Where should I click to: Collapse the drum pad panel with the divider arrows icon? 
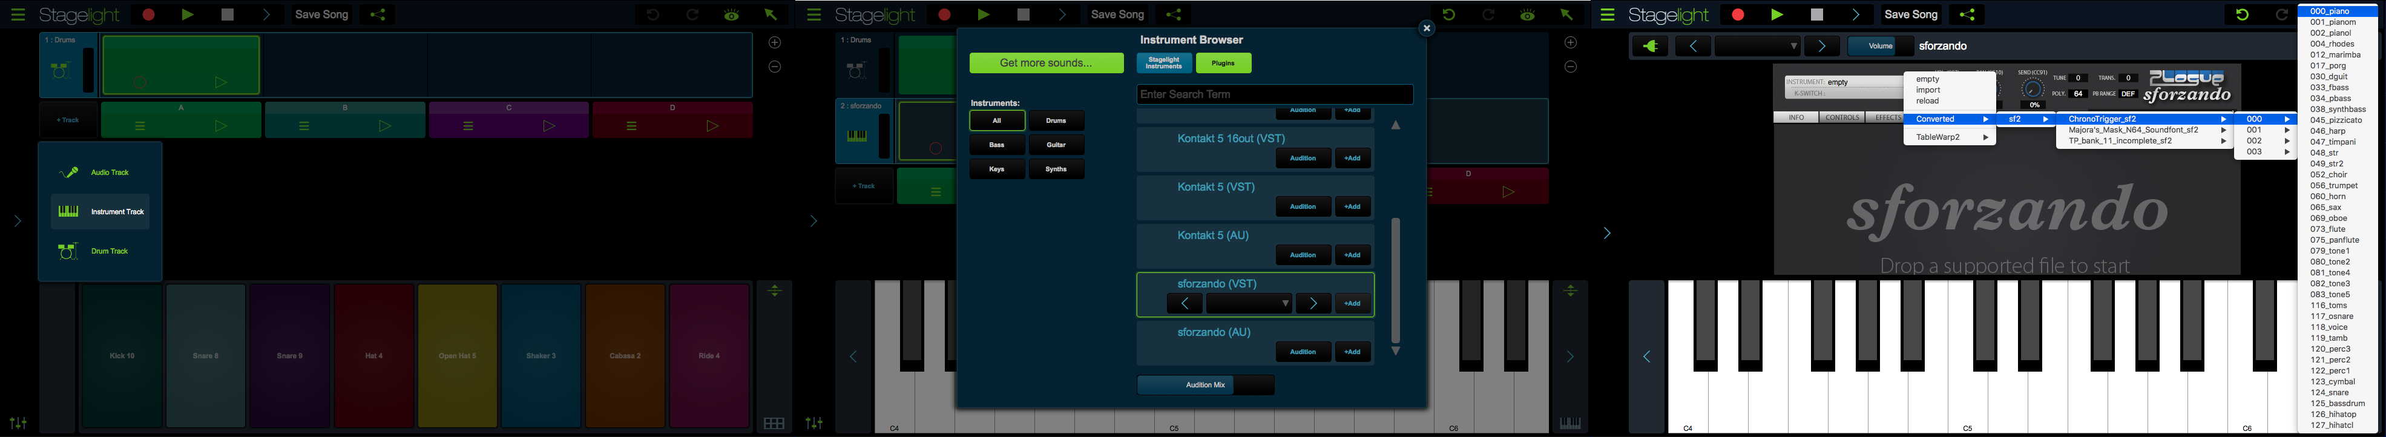[x=774, y=291]
